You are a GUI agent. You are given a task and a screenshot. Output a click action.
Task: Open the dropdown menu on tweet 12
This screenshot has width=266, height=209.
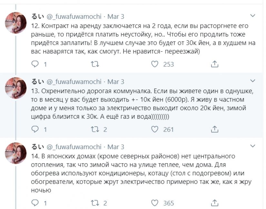pyautogui.click(x=254, y=16)
